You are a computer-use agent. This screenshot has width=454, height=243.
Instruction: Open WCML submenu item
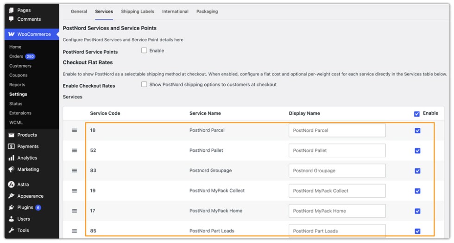pos(16,123)
